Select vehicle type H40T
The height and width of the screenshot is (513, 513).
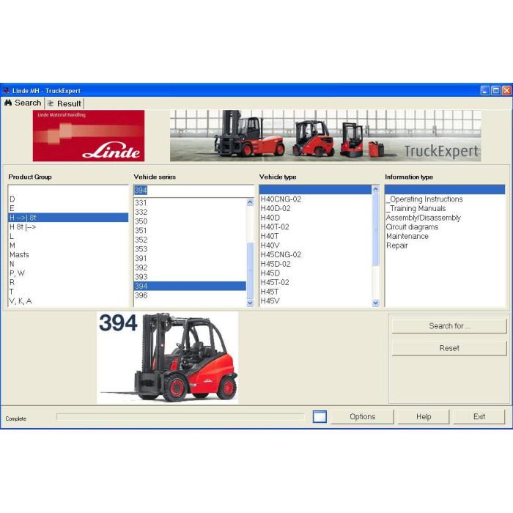click(x=315, y=236)
